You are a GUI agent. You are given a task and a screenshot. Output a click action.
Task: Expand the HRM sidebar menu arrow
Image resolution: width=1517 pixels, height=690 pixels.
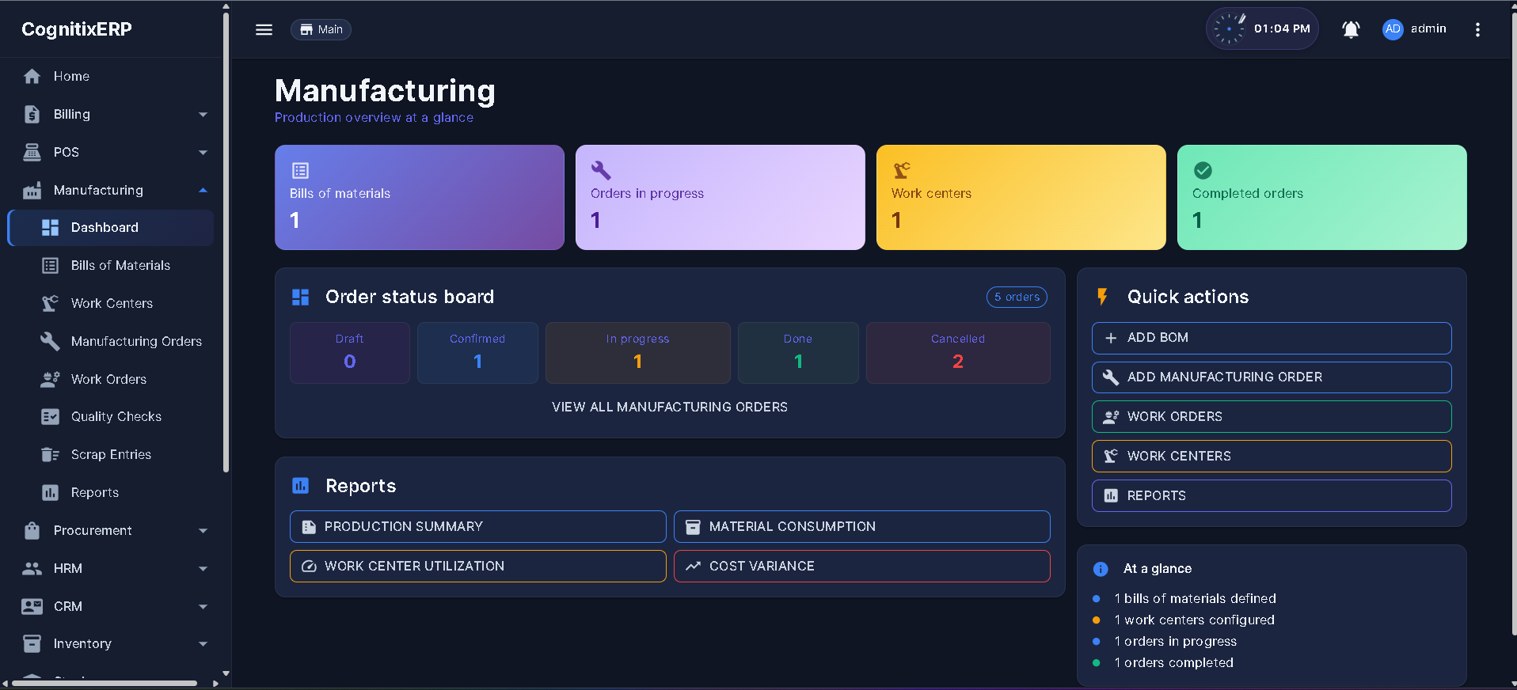[x=203, y=569]
